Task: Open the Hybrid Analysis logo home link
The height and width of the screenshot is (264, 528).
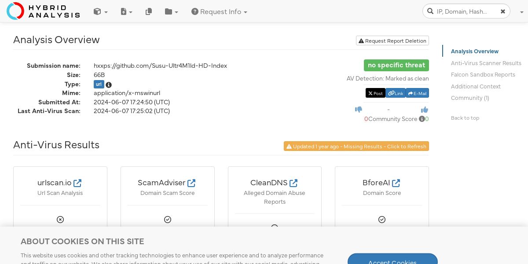Action: [43, 11]
